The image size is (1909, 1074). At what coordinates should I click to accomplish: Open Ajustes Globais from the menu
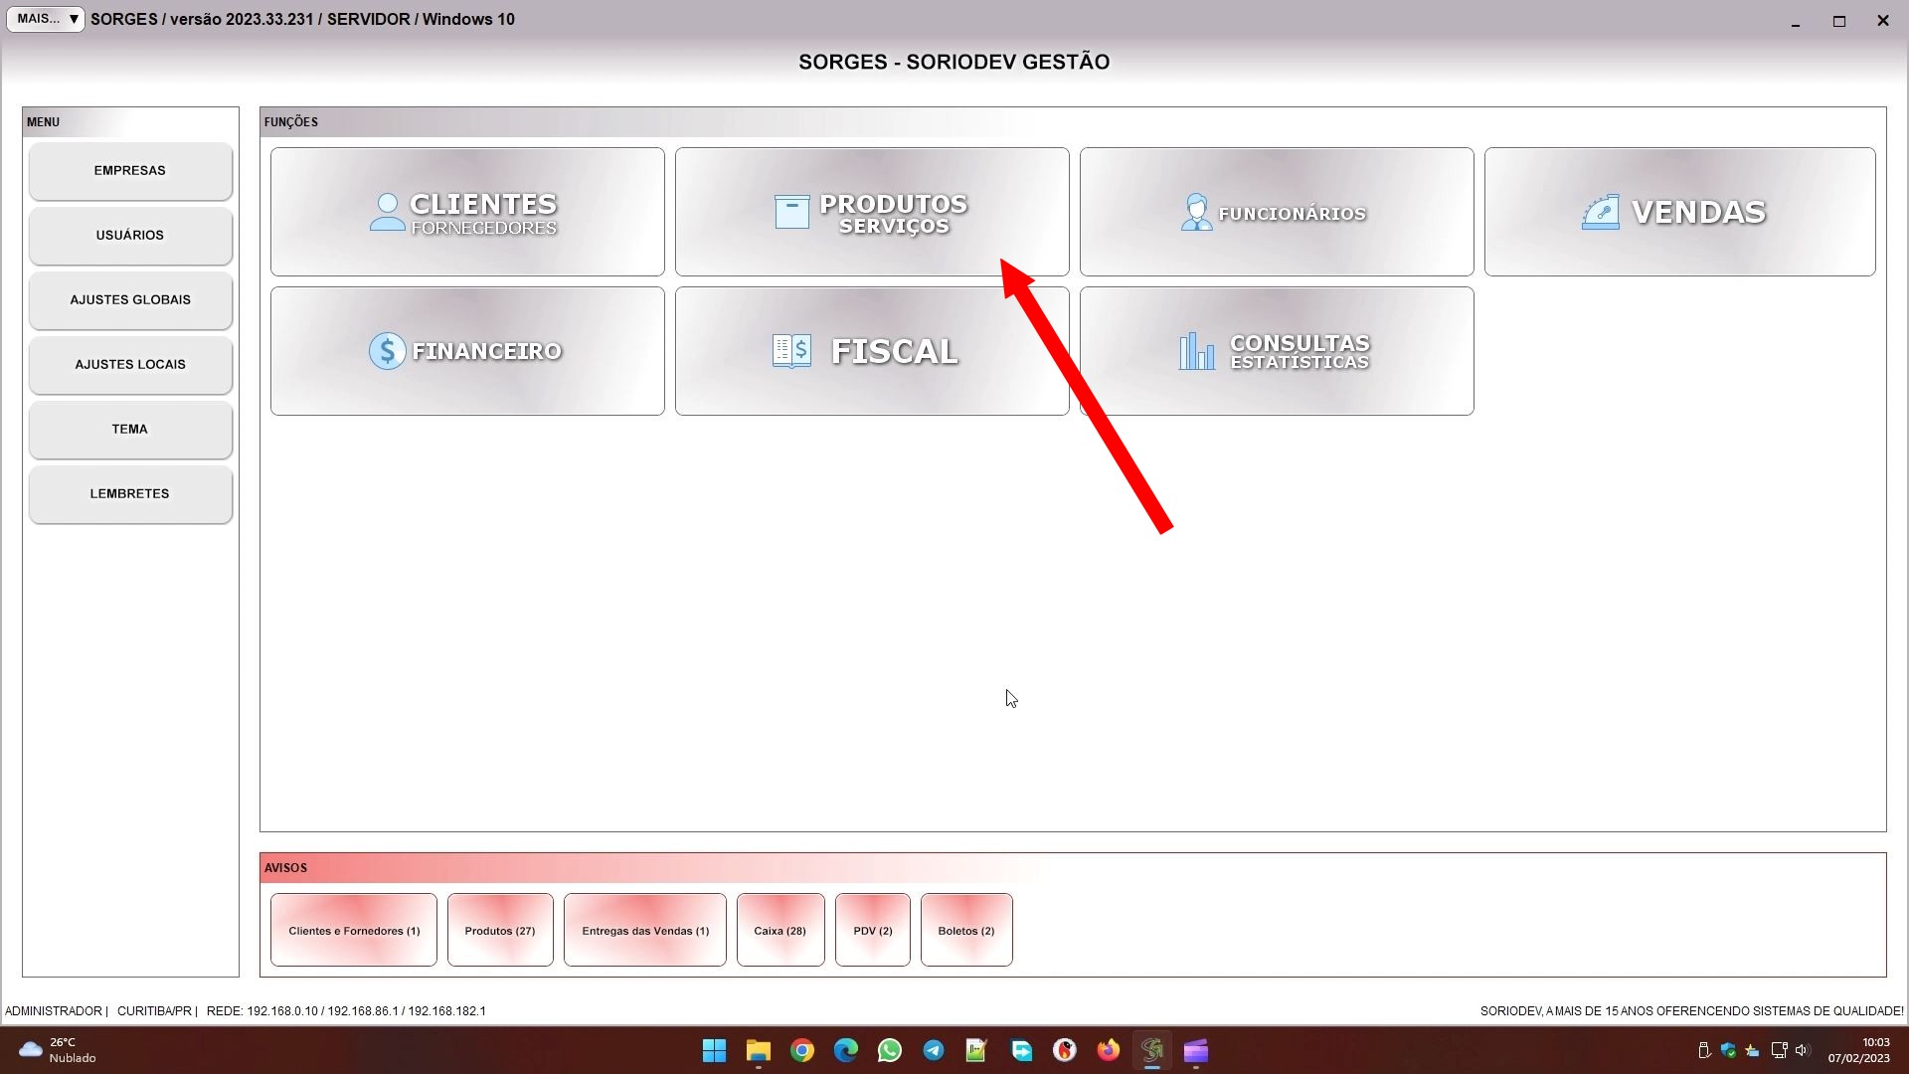click(x=130, y=300)
